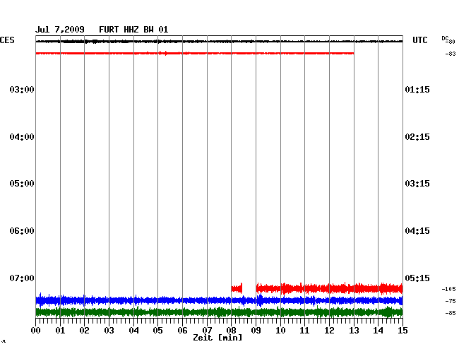
Task: Click the 03:00 local time label
Action: click(22, 89)
